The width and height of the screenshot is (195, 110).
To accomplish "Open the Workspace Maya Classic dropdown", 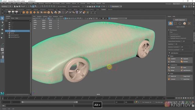I will click(182, 4).
